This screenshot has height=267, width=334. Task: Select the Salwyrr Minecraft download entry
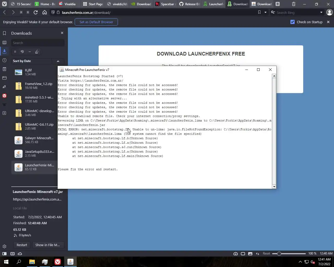click(35, 140)
